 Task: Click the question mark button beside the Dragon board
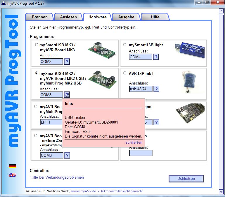156,122
